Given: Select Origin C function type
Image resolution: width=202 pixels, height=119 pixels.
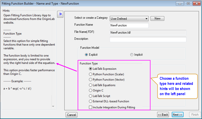Looking at the screenshot, I should click(90, 90).
